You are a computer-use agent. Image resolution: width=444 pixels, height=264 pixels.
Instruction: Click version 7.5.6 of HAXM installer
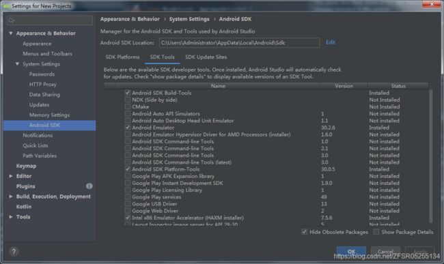click(x=327, y=218)
